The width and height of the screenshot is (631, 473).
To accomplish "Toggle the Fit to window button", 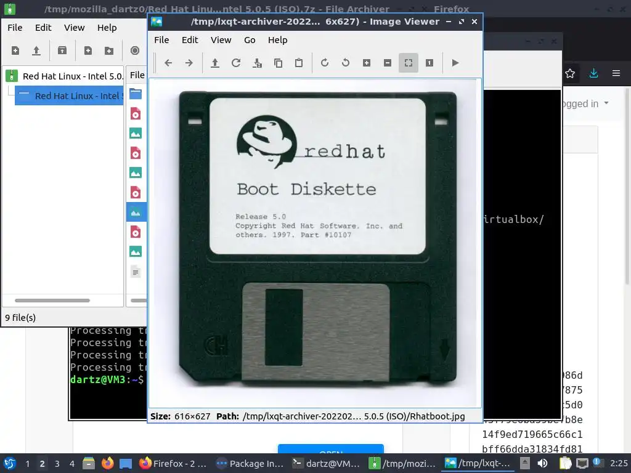I will pyautogui.click(x=409, y=63).
